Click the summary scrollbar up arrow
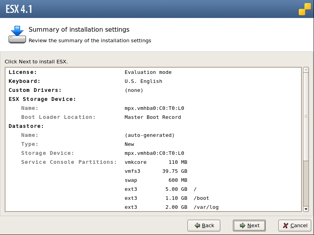Image resolution: width=314 pixels, height=235 pixels. coord(306,70)
